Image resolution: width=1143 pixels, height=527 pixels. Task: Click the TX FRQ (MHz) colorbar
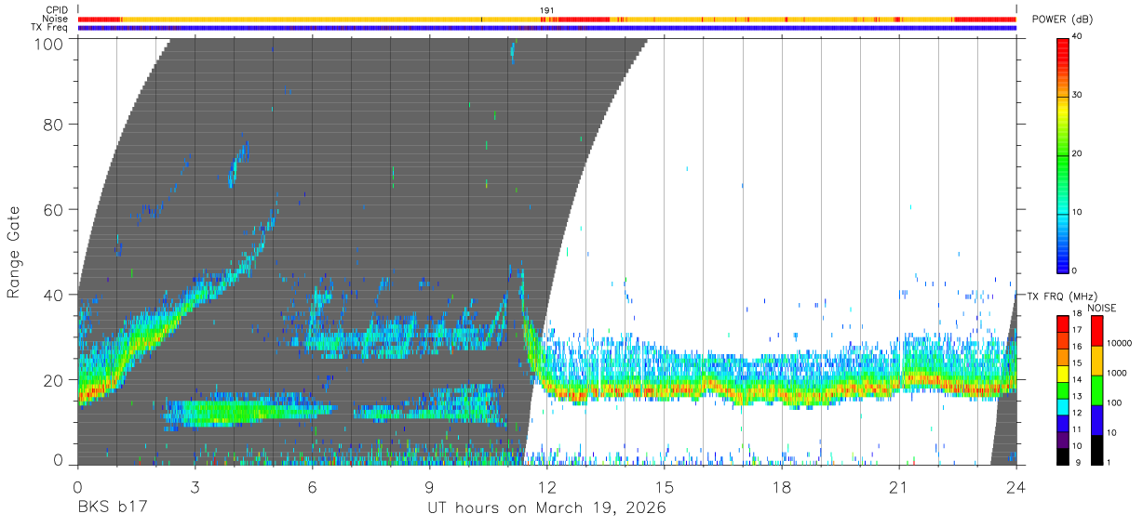(x=1063, y=389)
